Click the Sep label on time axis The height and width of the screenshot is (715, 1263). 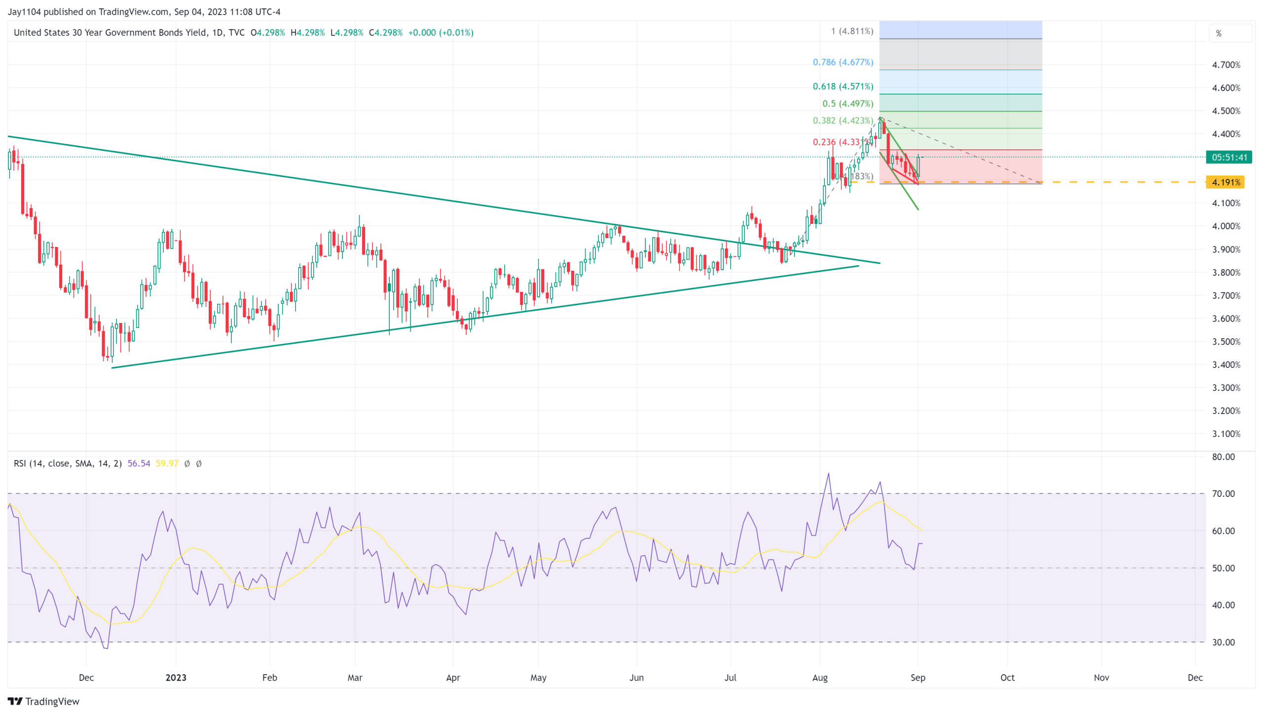[x=918, y=678]
